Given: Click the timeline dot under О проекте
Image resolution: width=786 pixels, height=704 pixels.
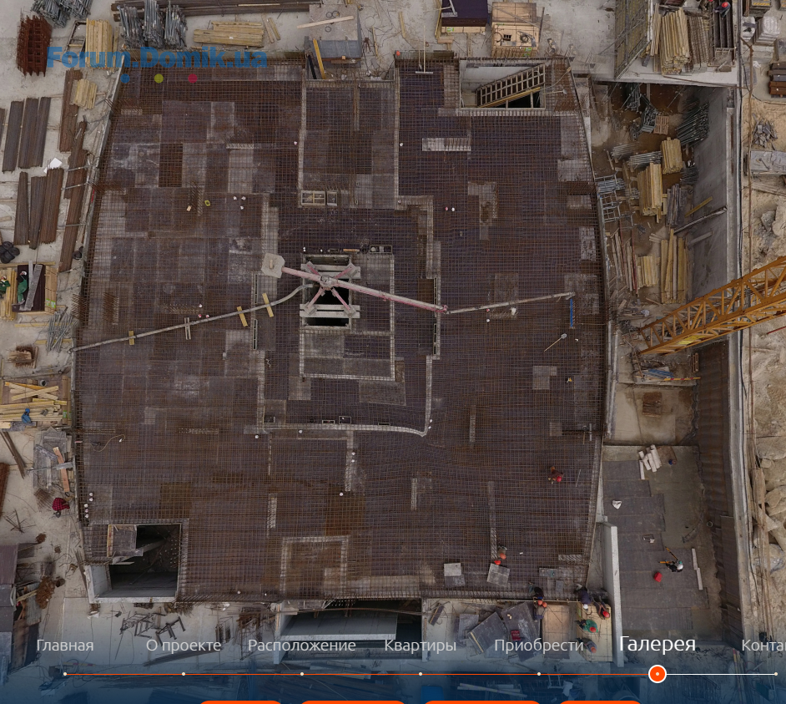Looking at the screenshot, I should (184, 674).
